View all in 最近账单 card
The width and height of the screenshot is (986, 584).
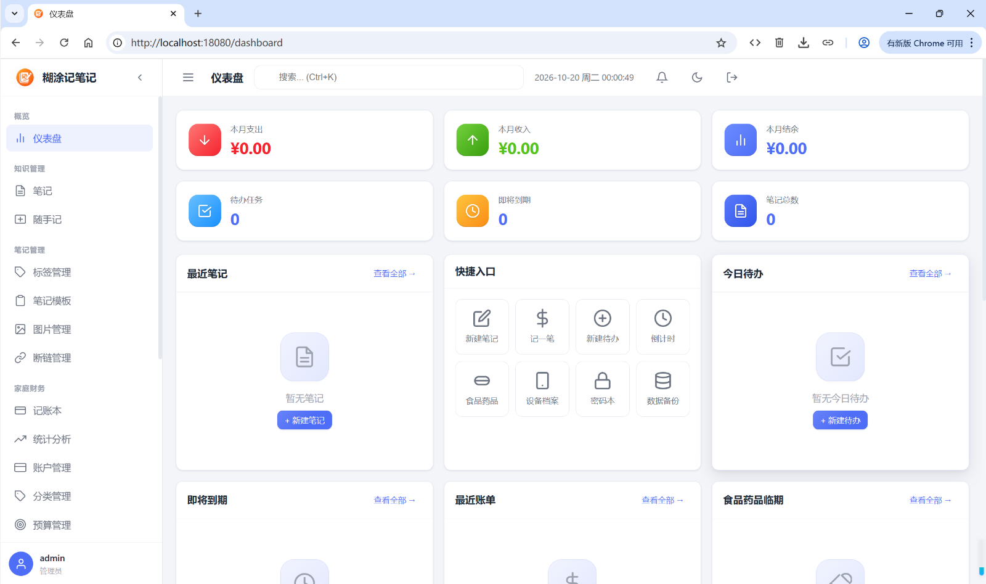coord(662,500)
